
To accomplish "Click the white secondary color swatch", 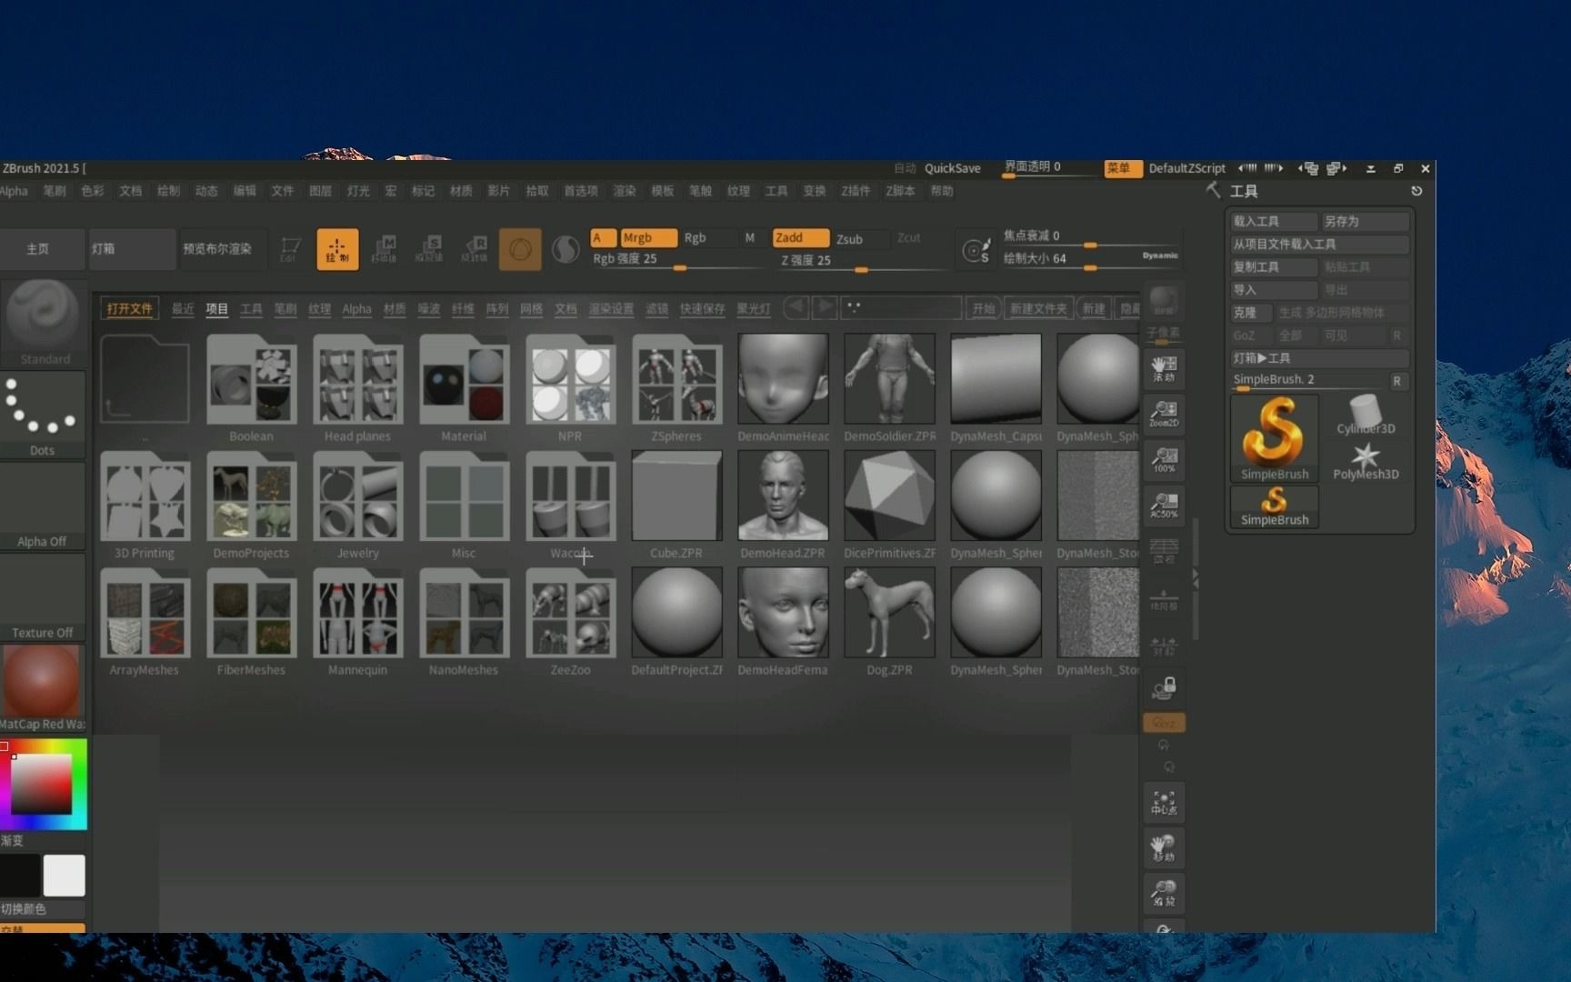I will coord(64,875).
